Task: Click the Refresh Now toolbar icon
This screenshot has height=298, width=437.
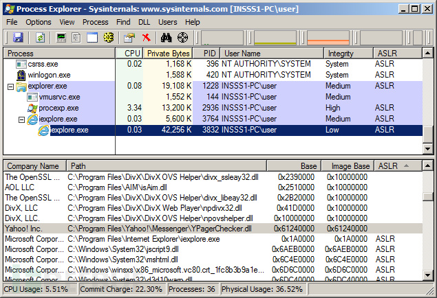Action: (x=40, y=38)
